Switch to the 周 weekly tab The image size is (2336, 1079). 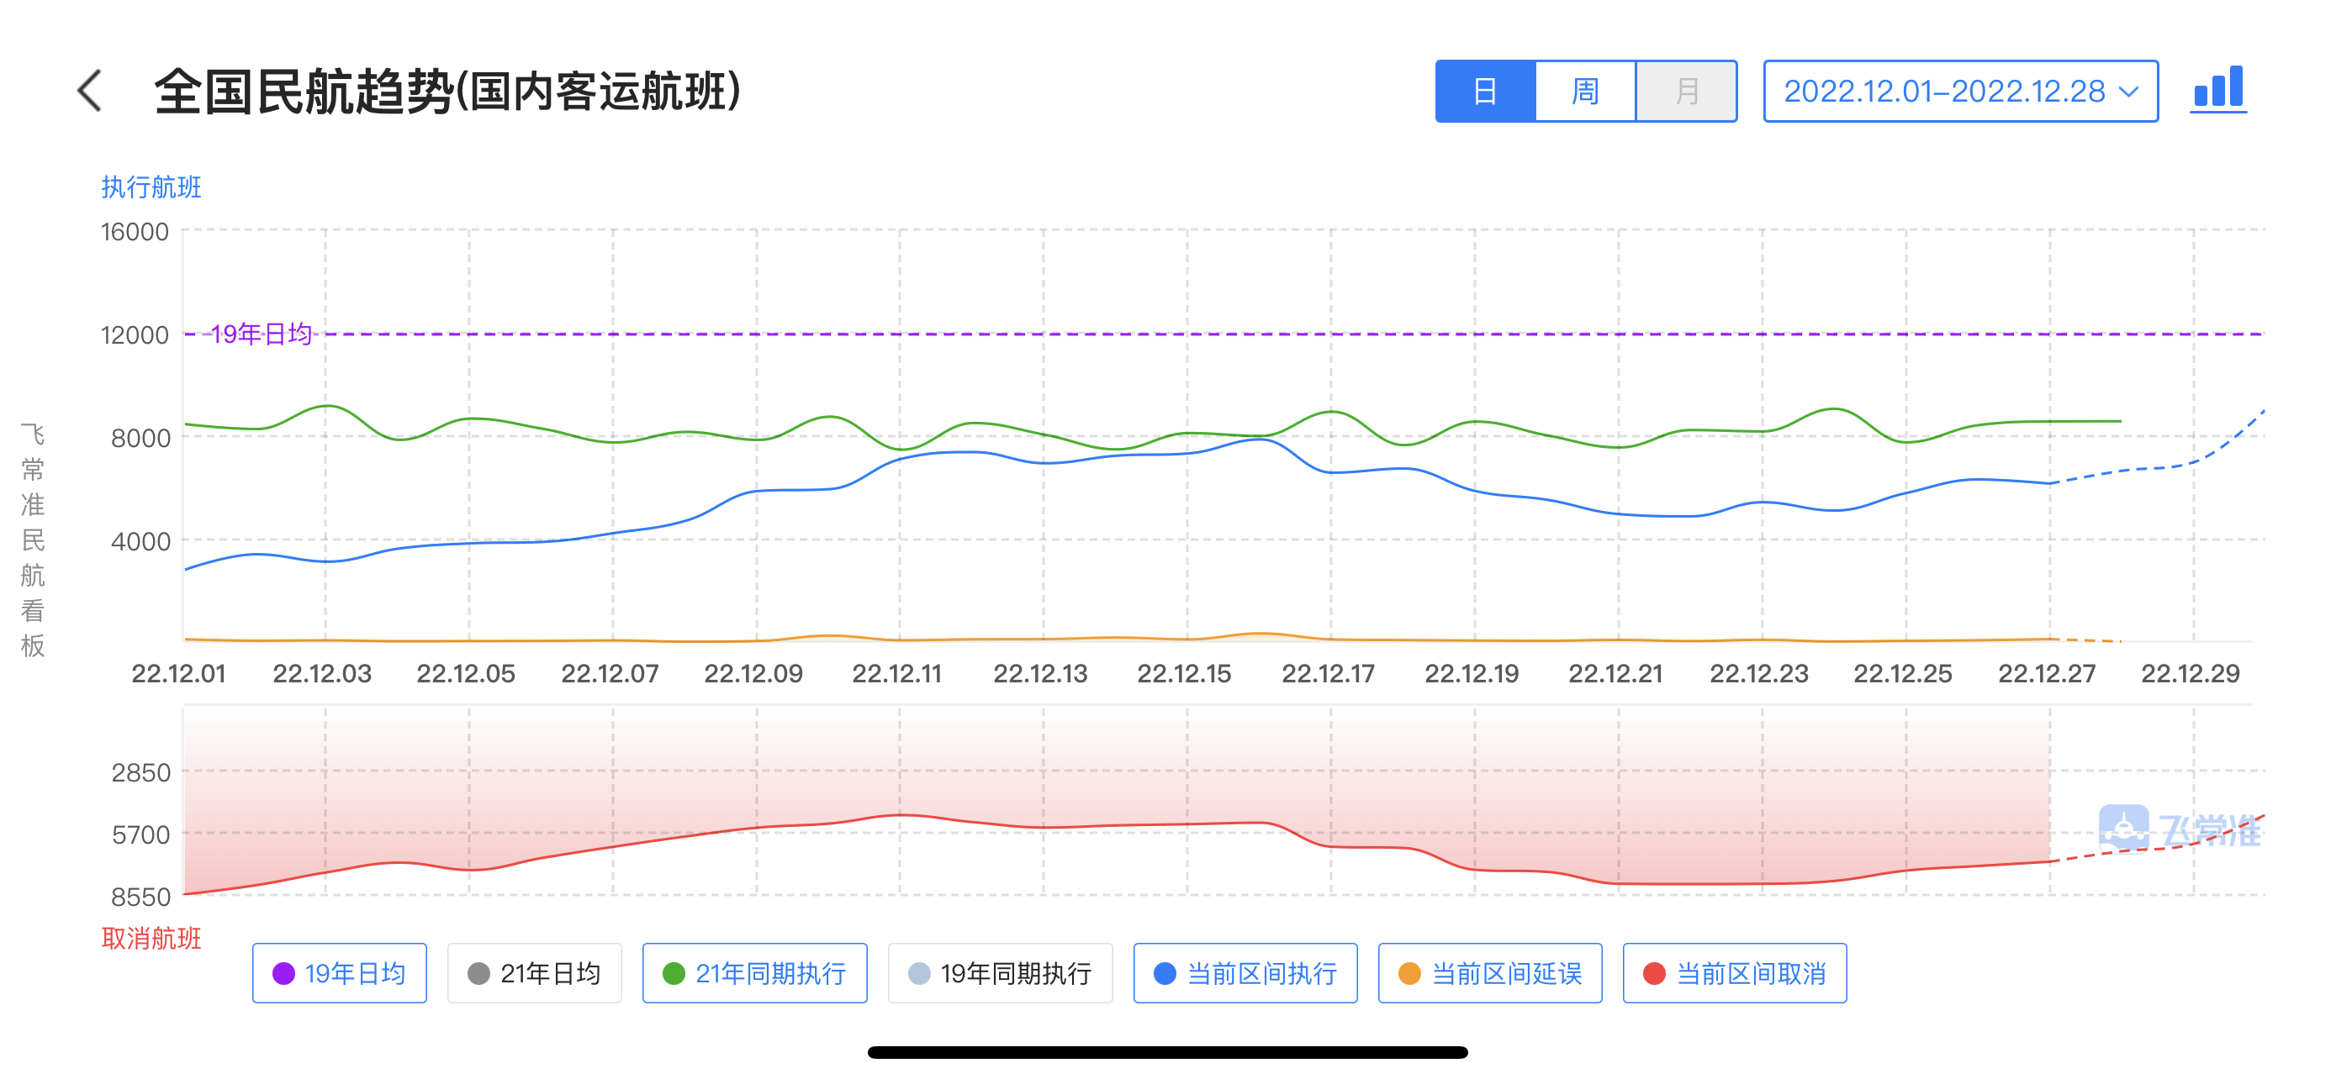[1584, 92]
